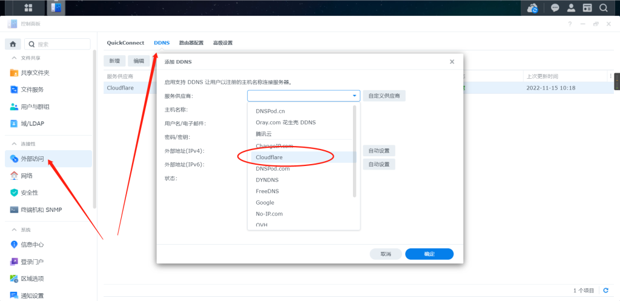This screenshot has height=301, width=620.
Task: Close the 添加 DDNS dialog
Action: click(x=452, y=62)
